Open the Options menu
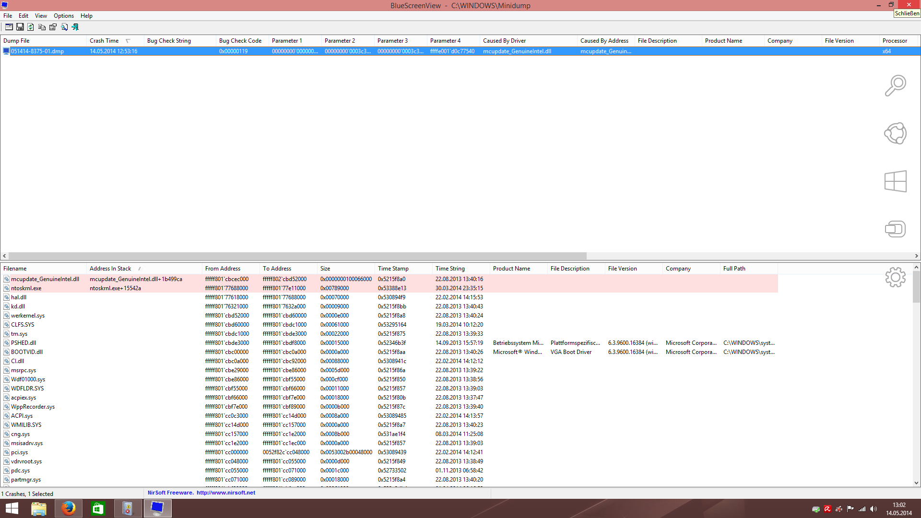Image resolution: width=921 pixels, height=518 pixels. [64, 16]
